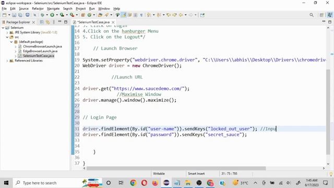334x188 pixels.
Task: Open EdgeBrowserLaunch.java in Package Explorer
Action: click(40, 51)
